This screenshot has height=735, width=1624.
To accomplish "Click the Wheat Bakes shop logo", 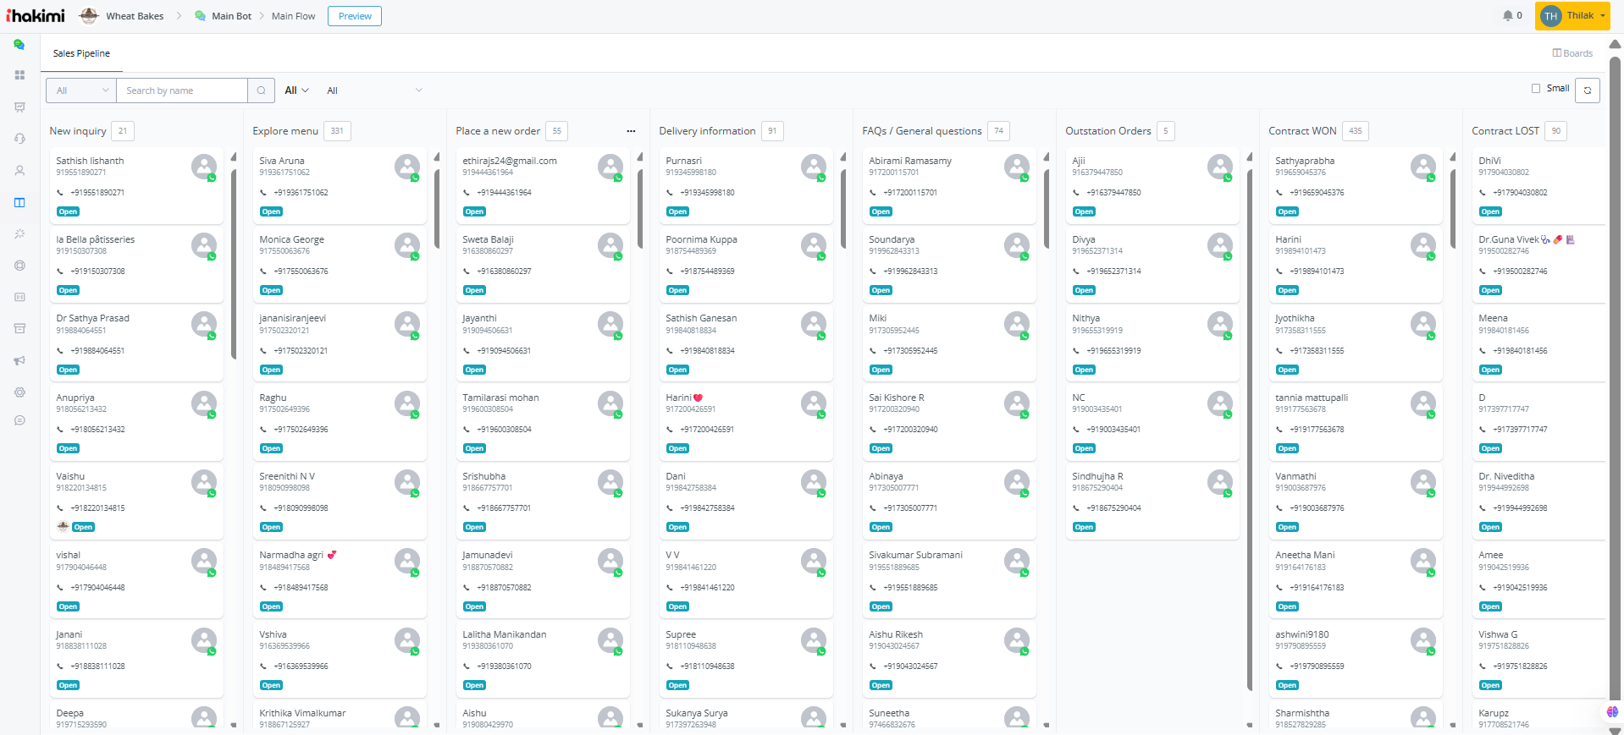I will pyautogui.click(x=89, y=15).
